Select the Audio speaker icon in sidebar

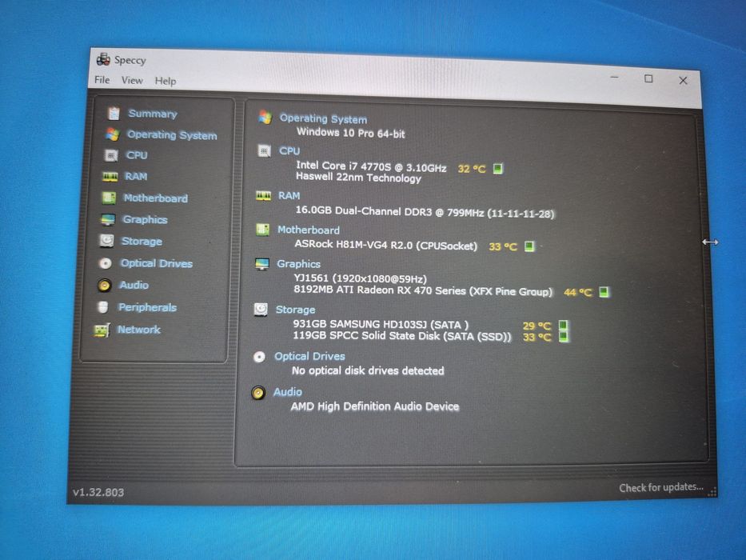click(x=104, y=286)
